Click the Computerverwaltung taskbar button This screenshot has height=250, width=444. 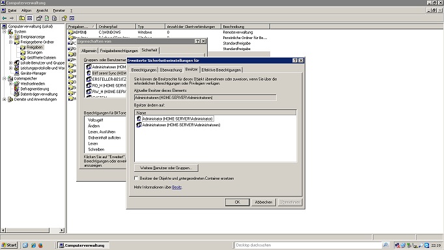pyautogui.click(x=83, y=245)
